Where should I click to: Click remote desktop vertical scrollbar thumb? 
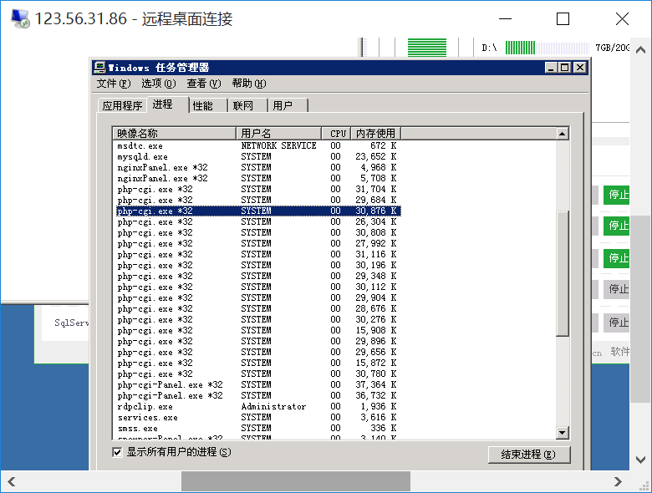[x=641, y=309]
